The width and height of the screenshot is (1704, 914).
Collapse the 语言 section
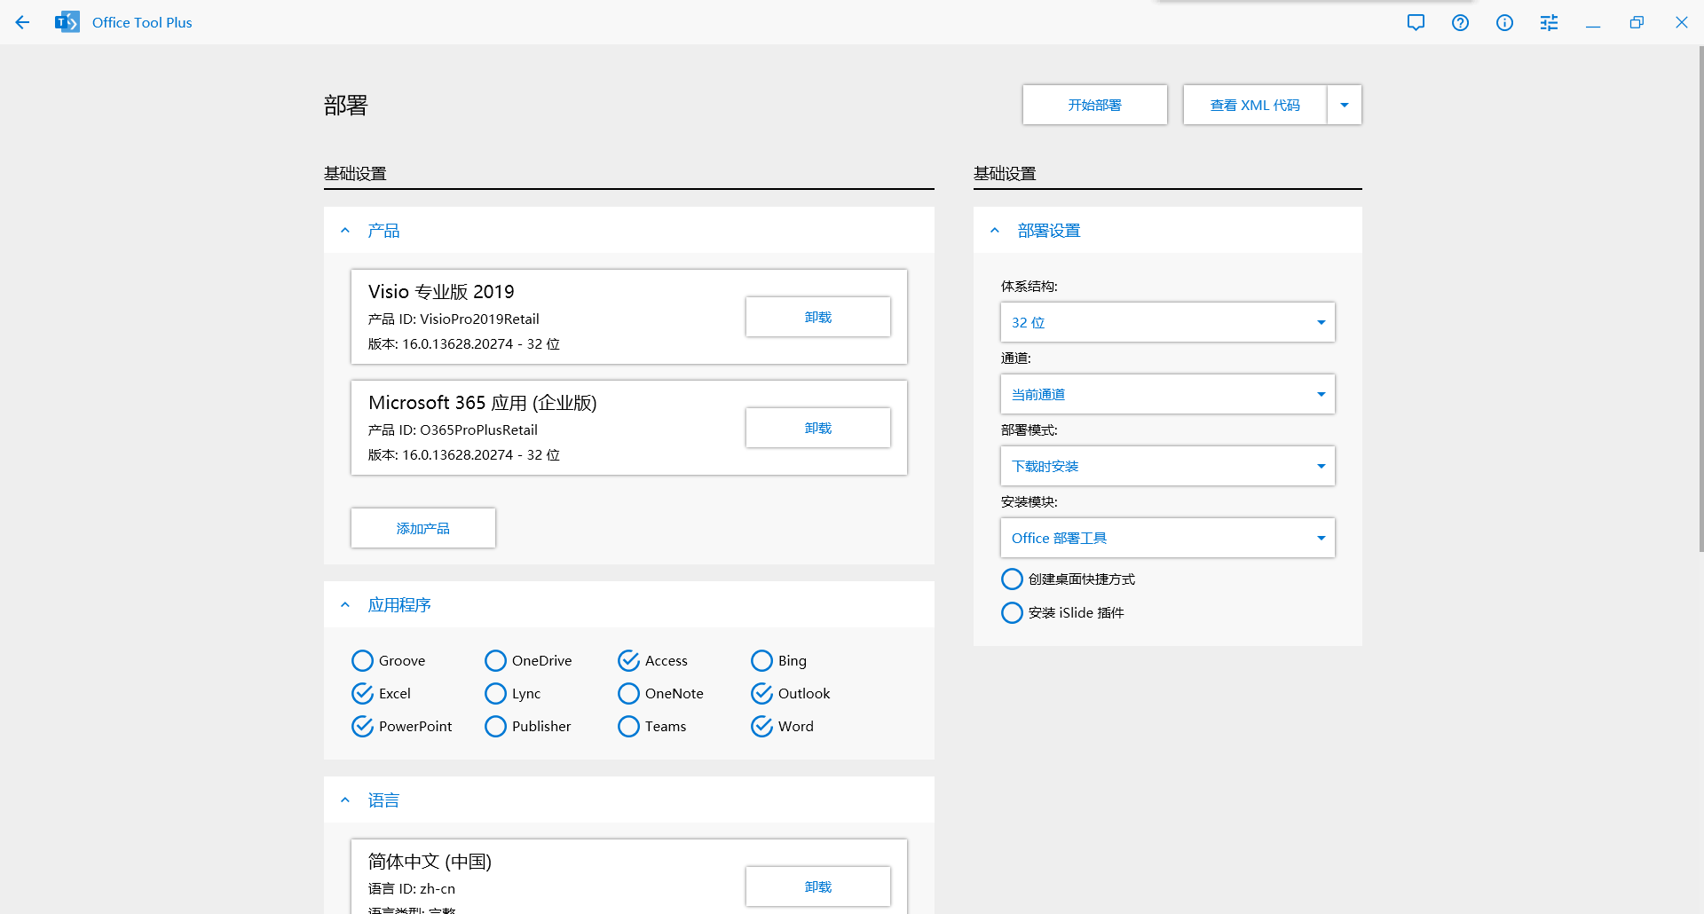pos(345,800)
